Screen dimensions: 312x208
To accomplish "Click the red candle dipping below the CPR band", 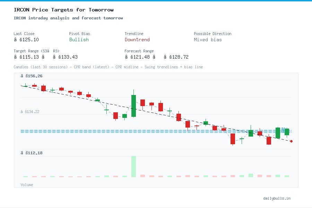I will point(233,139).
